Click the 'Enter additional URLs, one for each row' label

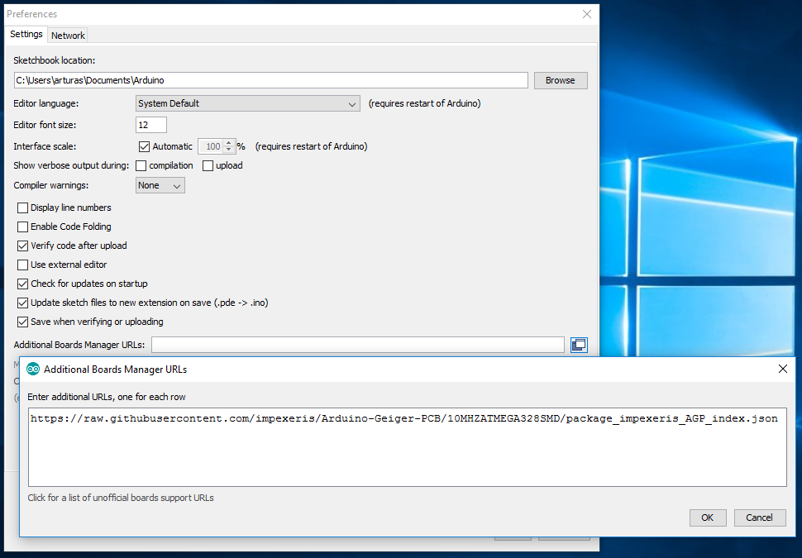[x=107, y=397]
